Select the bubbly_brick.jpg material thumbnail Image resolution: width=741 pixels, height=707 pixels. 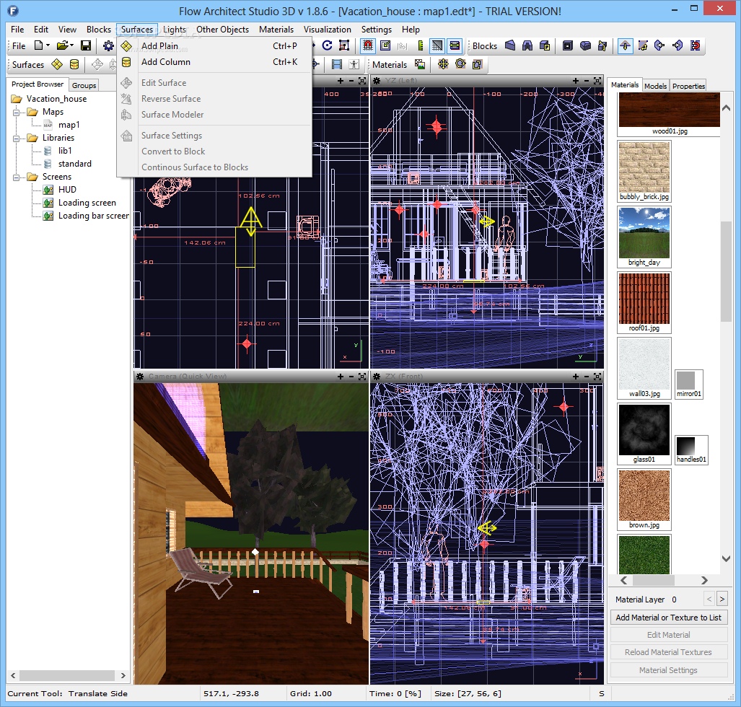pos(644,171)
